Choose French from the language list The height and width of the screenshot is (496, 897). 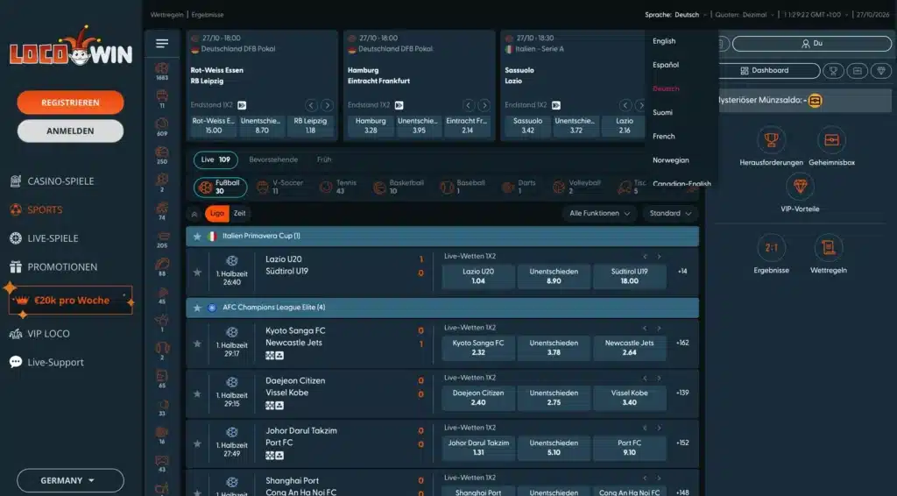tap(664, 137)
